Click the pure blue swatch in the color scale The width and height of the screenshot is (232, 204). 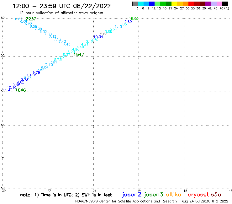point(152,4)
